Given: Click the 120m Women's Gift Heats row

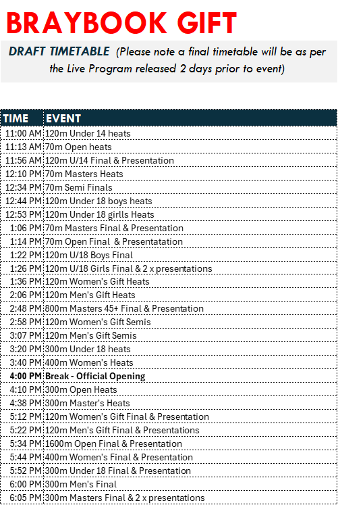Looking at the screenshot, I should click(169, 281).
